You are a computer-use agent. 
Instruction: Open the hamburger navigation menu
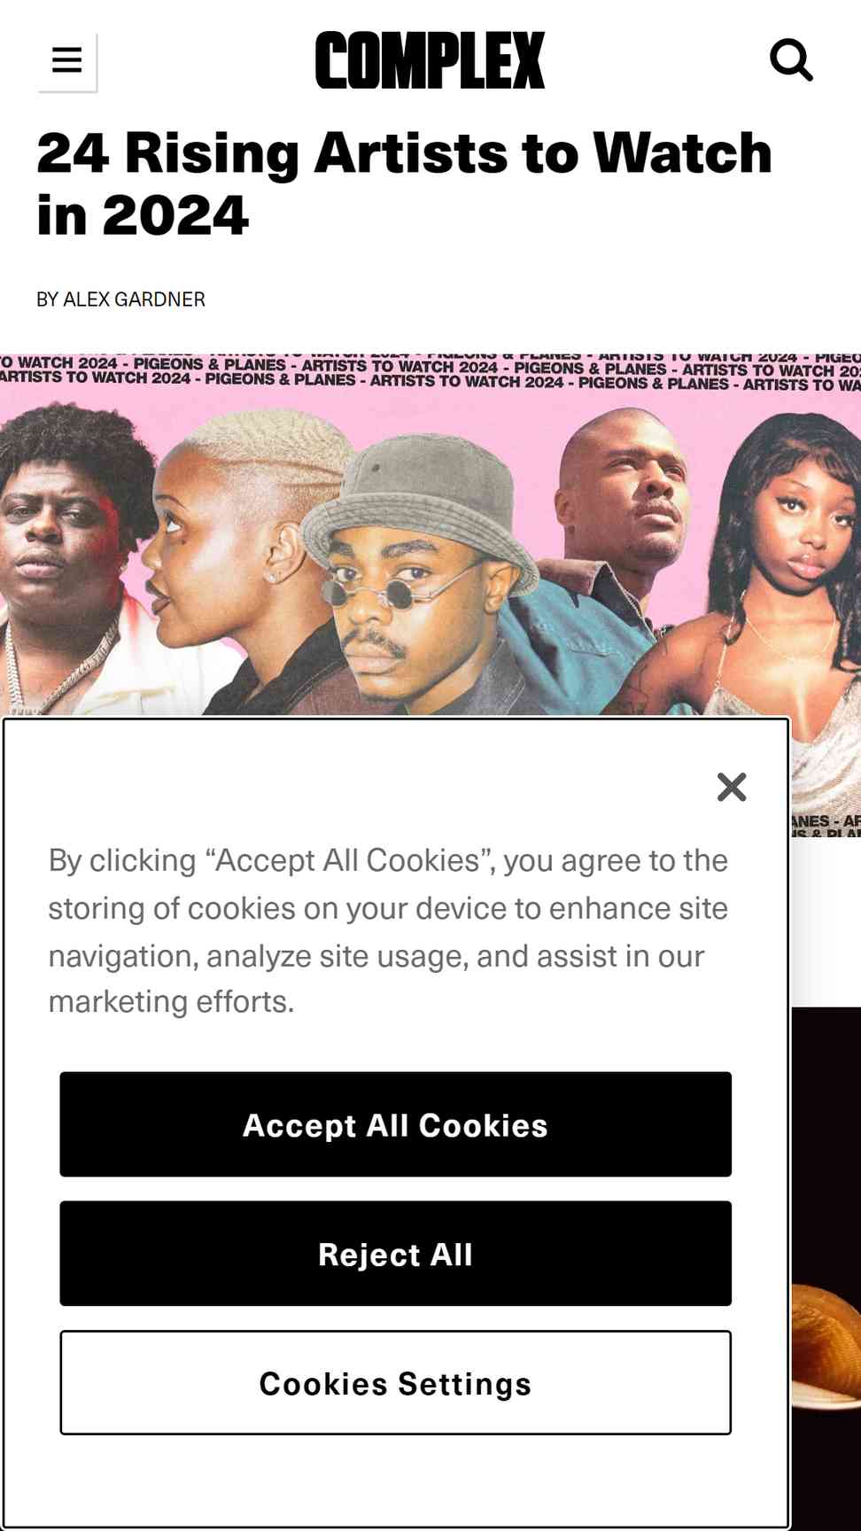pos(67,61)
